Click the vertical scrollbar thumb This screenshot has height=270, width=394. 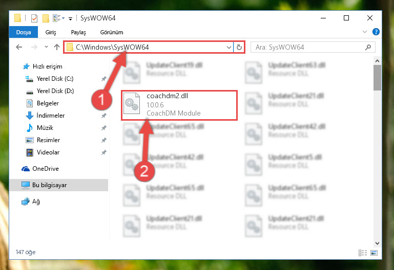click(x=377, y=78)
